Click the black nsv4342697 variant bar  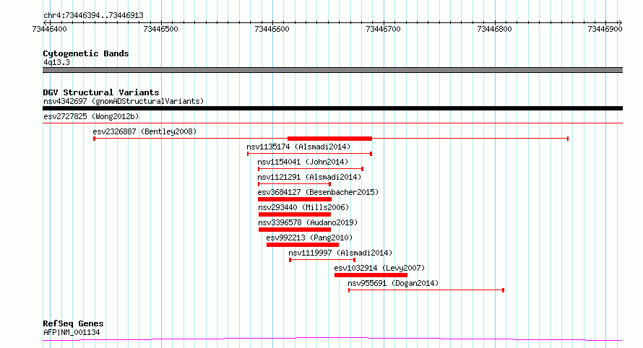pyautogui.click(x=332, y=108)
